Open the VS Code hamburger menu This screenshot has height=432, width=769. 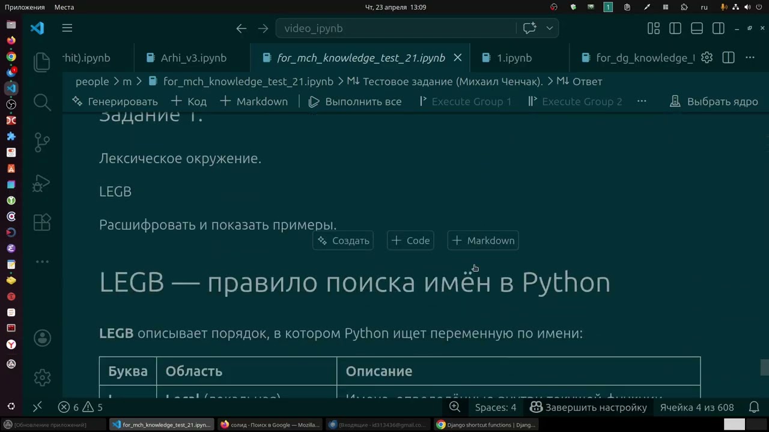pos(67,28)
